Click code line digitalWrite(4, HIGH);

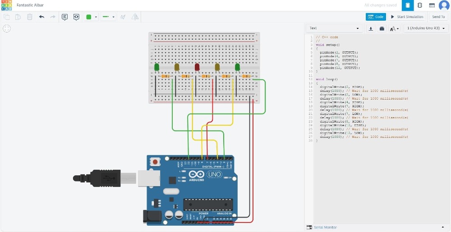coord(342,102)
